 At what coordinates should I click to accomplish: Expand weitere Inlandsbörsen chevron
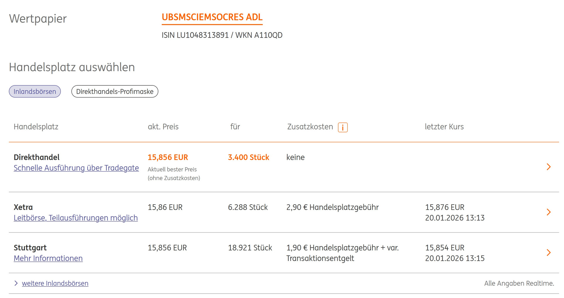[16, 283]
